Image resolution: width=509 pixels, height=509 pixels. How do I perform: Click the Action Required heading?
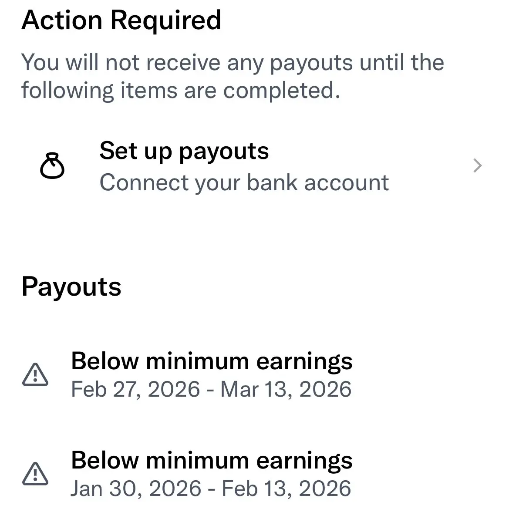(x=121, y=20)
